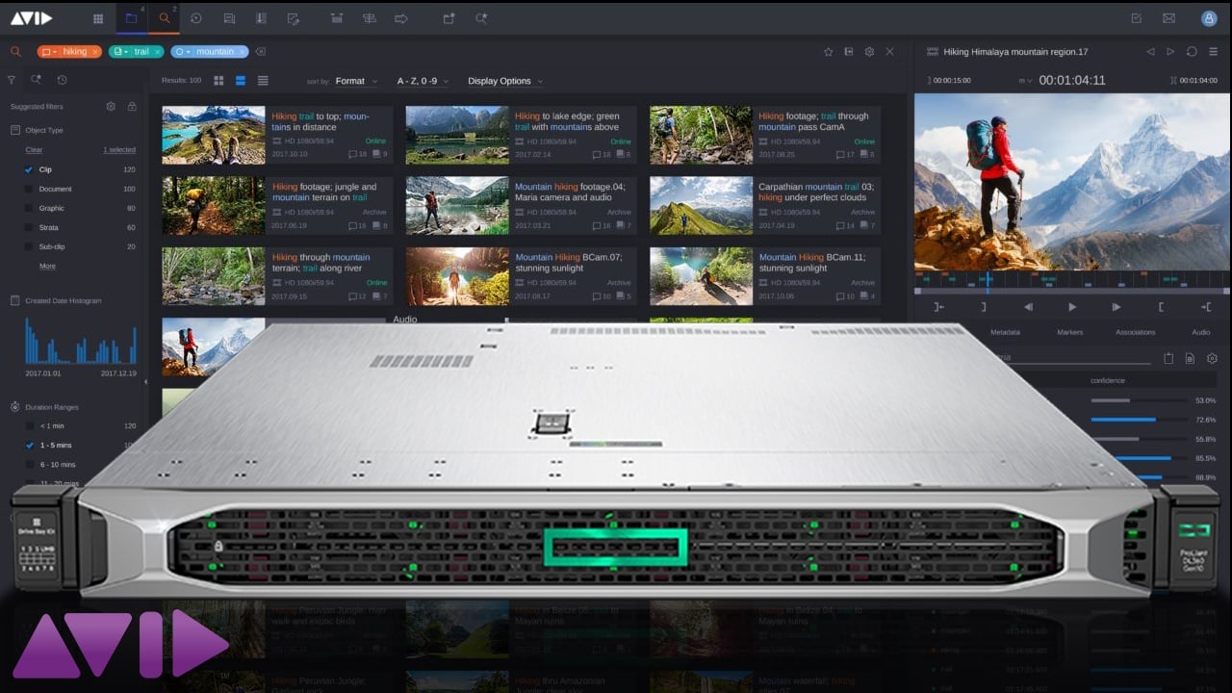The image size is (1232, 693).
Task: Open the hiking pill type dropdown
Action: click(48, 52)
